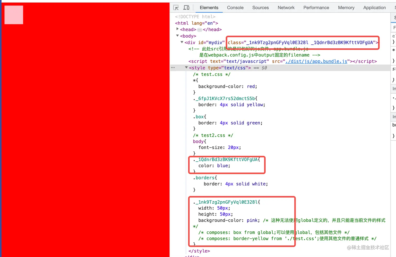
Task: Click the pink box on the page
Action: pos(14,15)
